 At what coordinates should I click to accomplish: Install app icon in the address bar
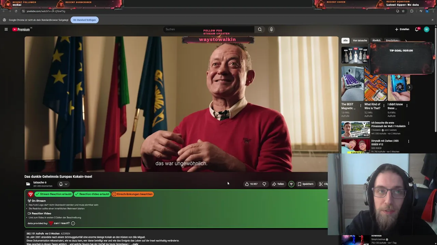pos(397,11)
